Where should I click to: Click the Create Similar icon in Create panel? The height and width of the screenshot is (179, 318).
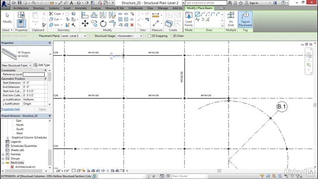(168, 23)
